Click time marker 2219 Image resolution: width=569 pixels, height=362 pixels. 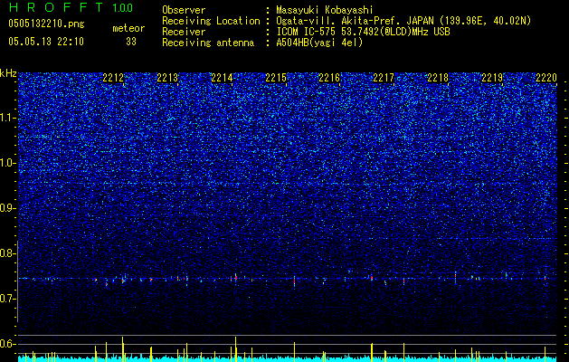(492, 78)
